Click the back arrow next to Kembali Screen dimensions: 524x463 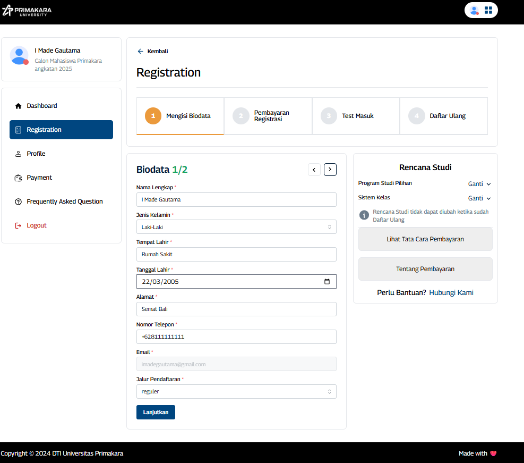point(140,52)
